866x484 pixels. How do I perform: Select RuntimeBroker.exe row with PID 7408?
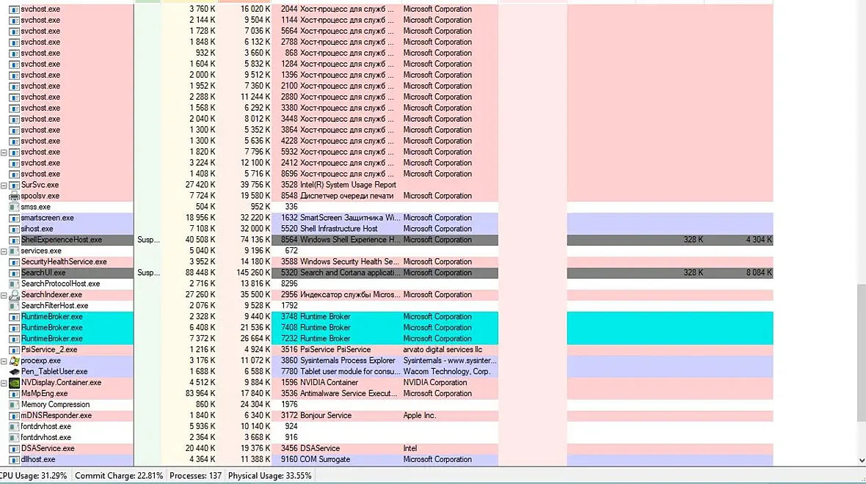pyautogui.click(x=387, y=328)
